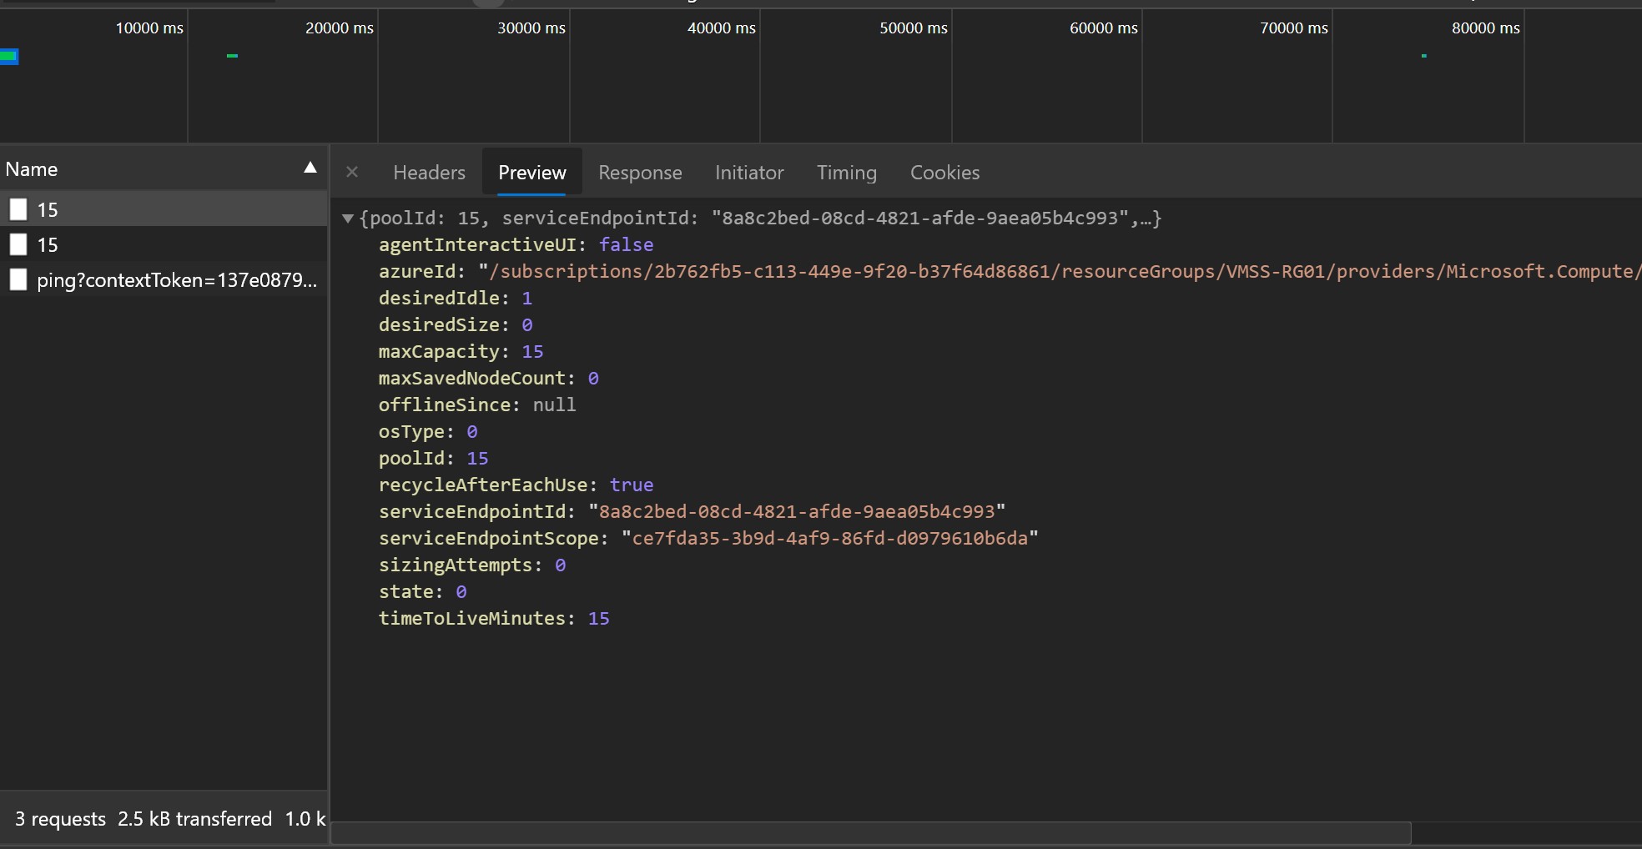Click the desiredSize property line
This screenshot has height=849, width=1642.
(455, 324)
